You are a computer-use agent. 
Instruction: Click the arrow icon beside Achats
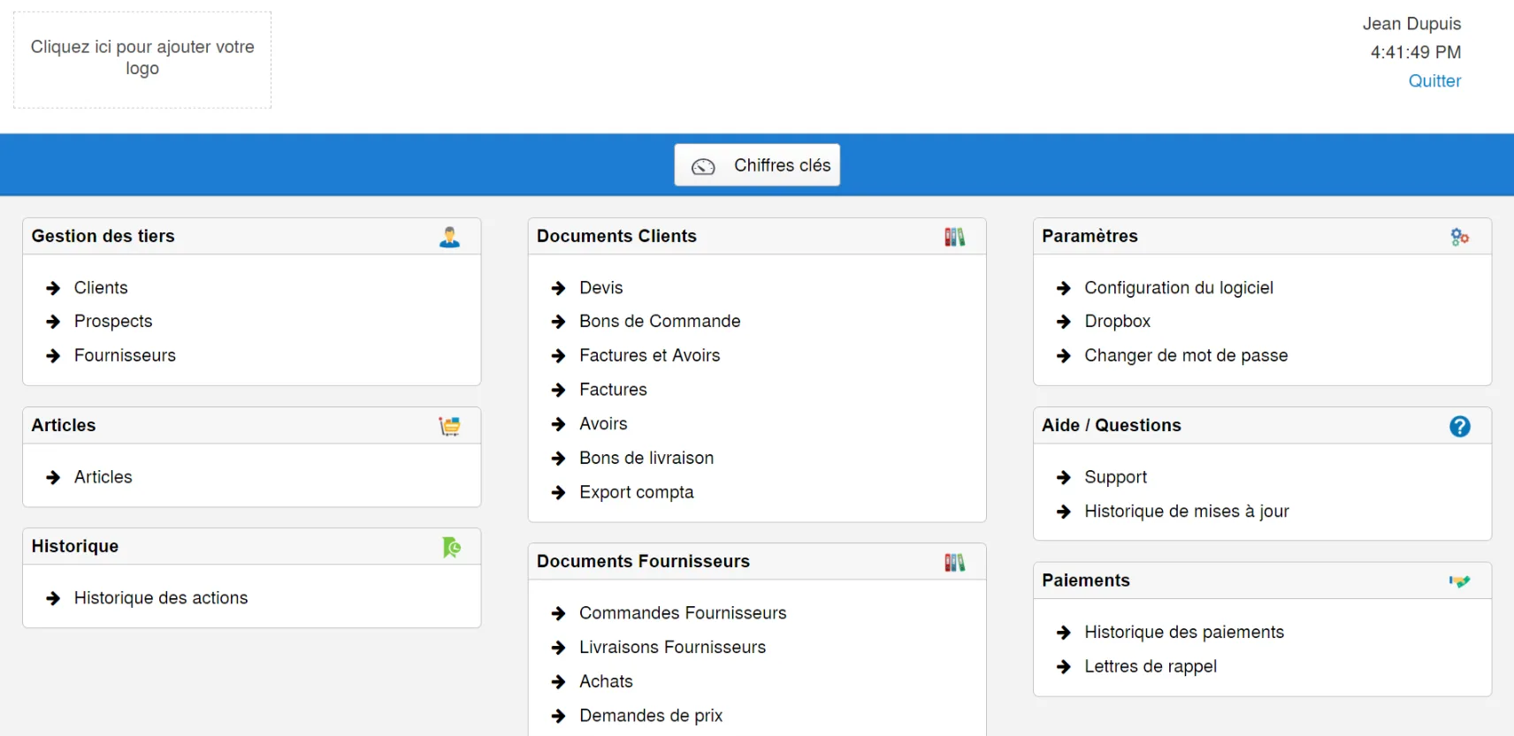558,682
